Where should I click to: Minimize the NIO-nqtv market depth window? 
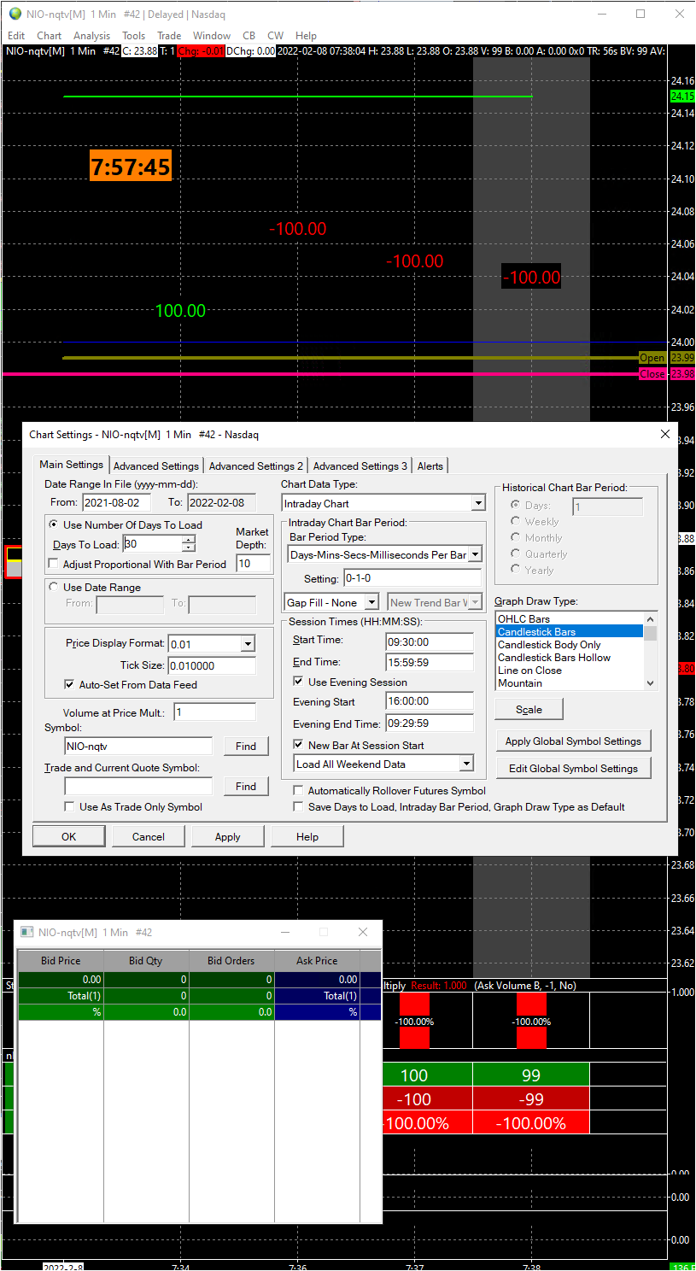(x=285, y=932)
